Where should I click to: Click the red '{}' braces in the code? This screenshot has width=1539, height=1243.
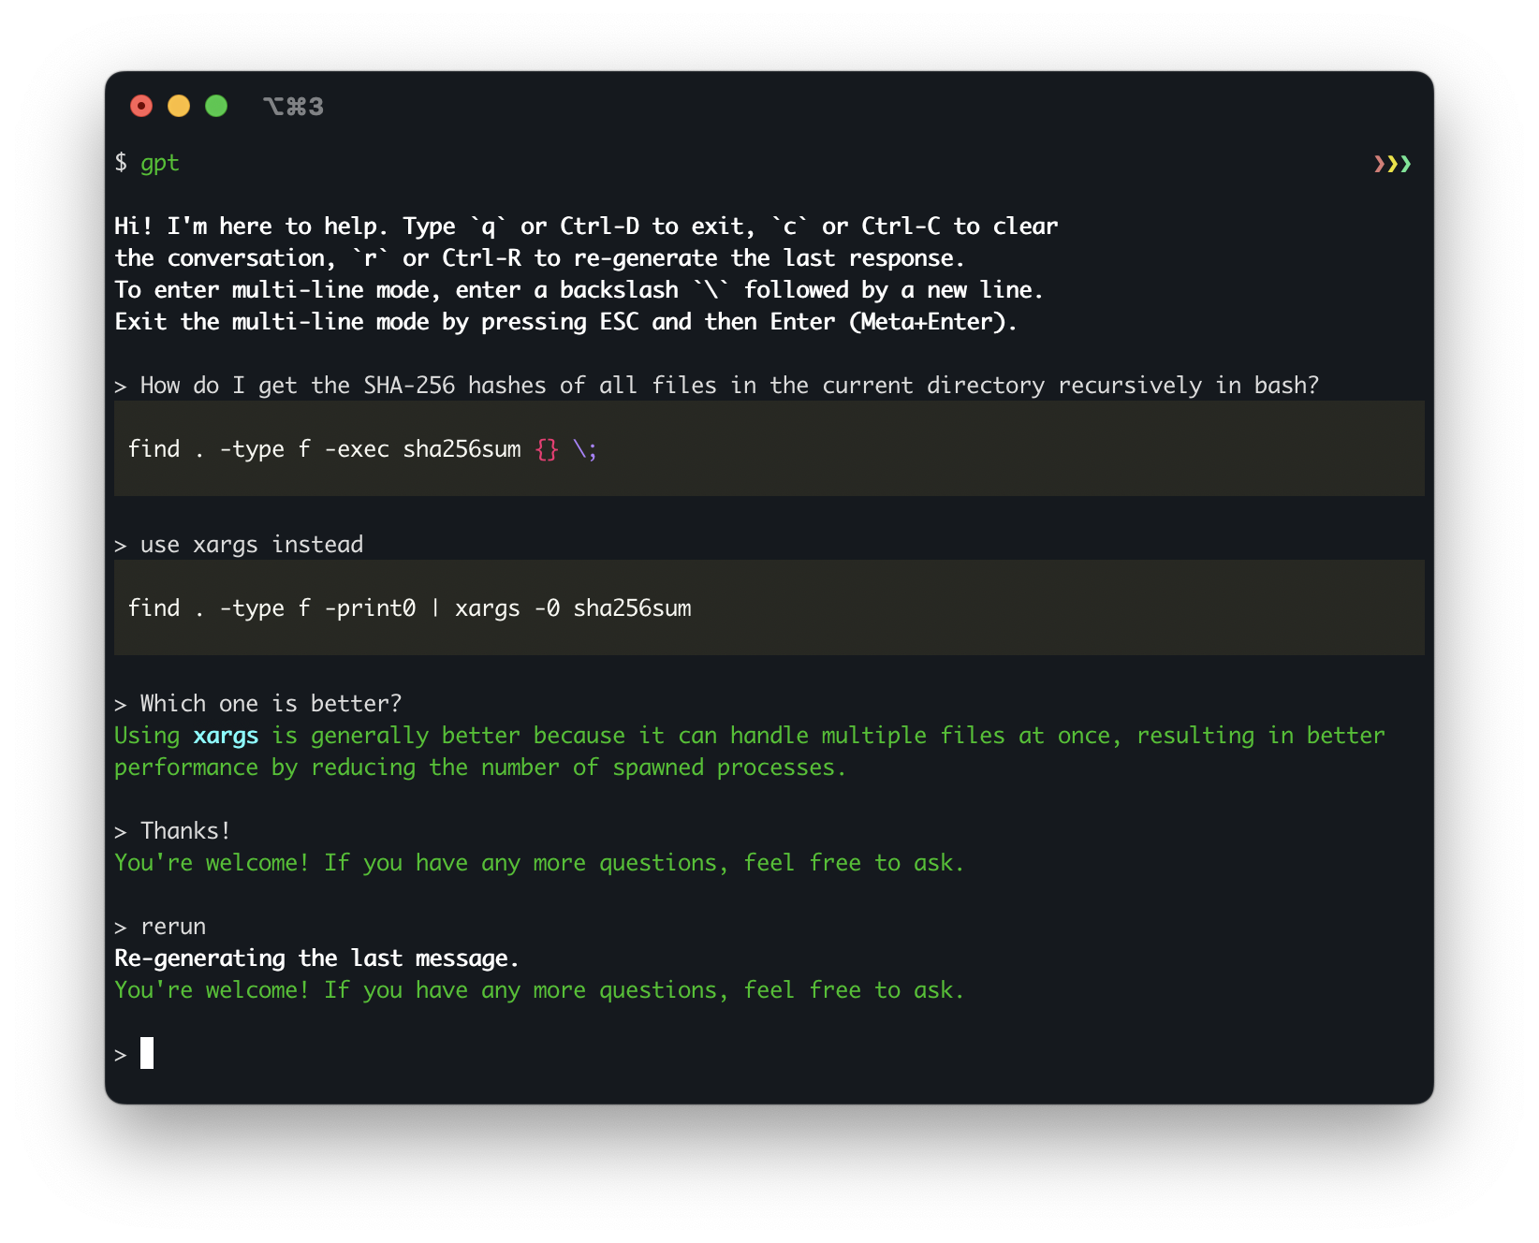pos(547,449)
